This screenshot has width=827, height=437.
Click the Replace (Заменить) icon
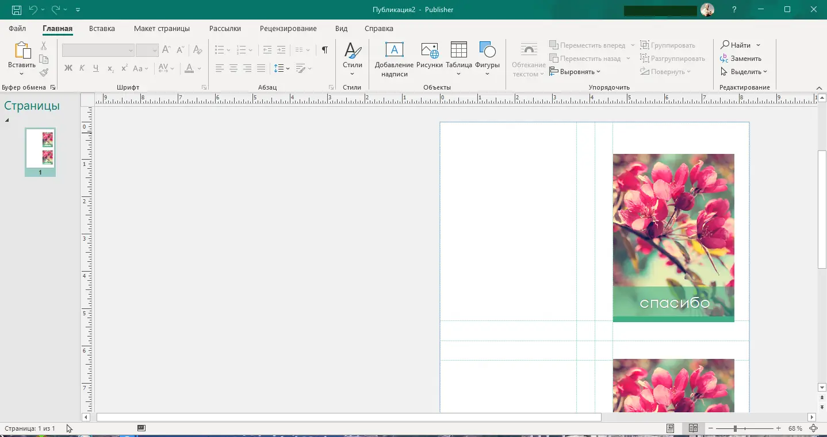click(725, 59)
